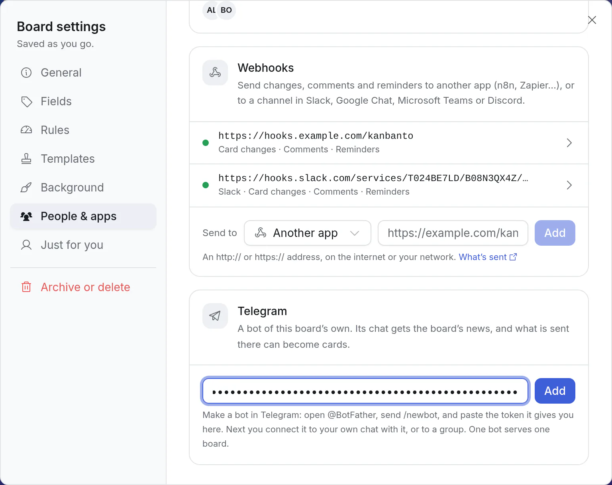Go to the Rules section

click(x=83, y=130)
